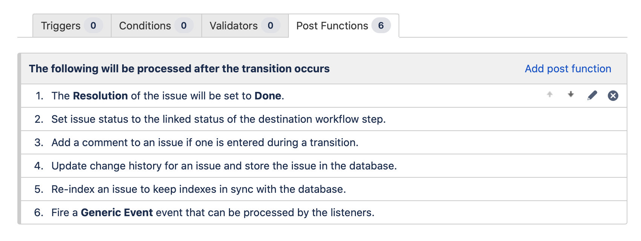
Task: Select the 'Update change history' post function row
Action: pos(224,166)
